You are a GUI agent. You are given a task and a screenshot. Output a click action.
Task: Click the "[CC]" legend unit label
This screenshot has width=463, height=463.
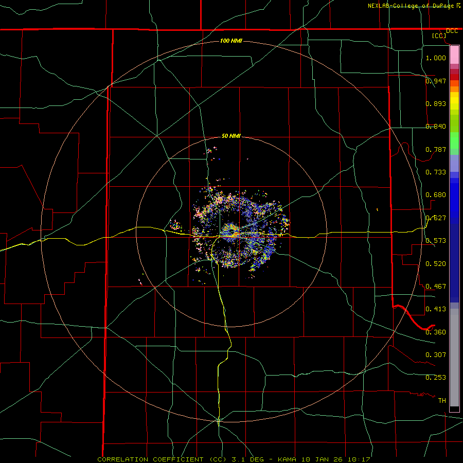(x=439, y=35)
